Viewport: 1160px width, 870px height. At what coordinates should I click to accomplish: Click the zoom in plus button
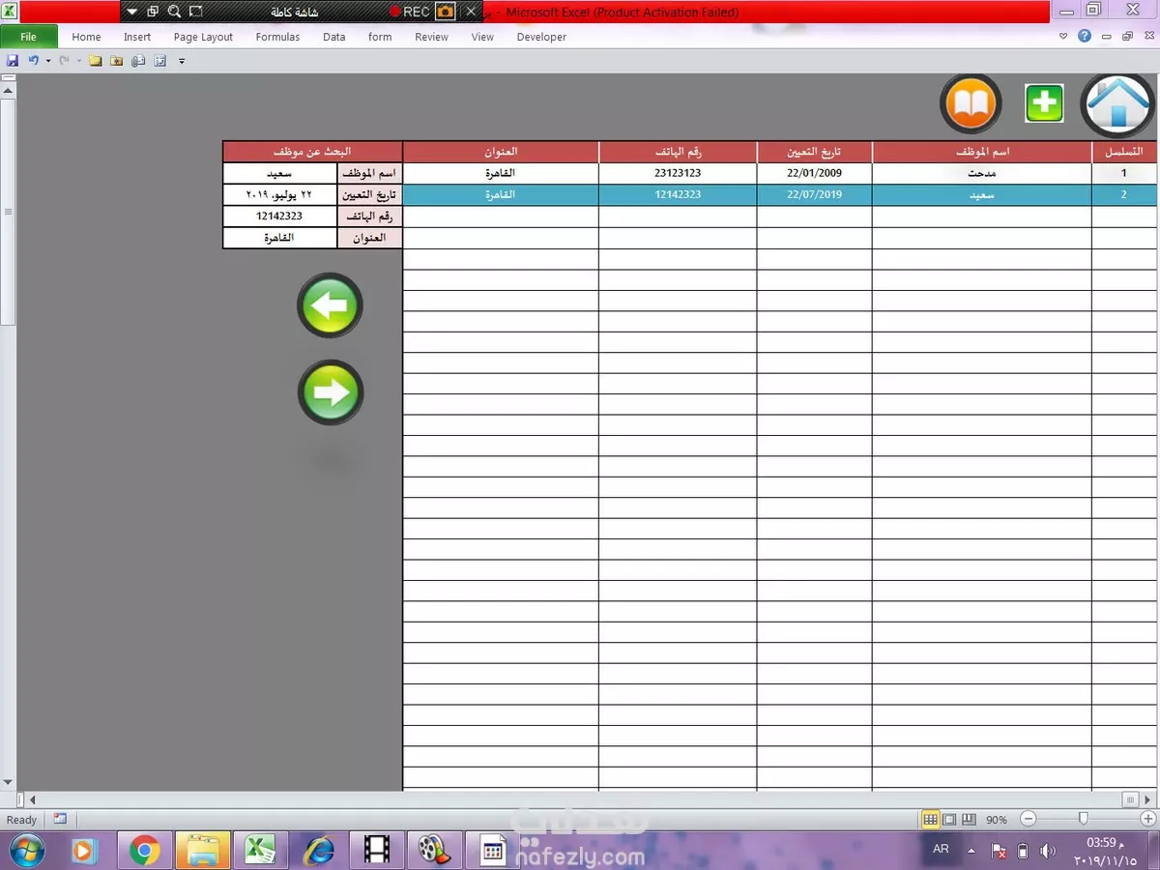pos(1148,819)
